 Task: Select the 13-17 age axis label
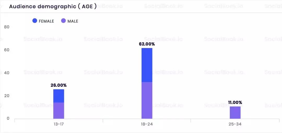pos(59,124)
